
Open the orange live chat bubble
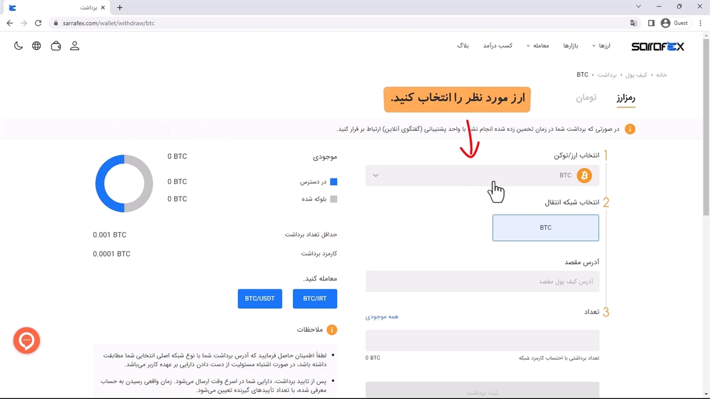coord(27,340)
